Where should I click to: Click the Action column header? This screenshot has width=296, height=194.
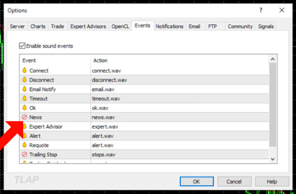pyautogui.click(x=180, y=61)
